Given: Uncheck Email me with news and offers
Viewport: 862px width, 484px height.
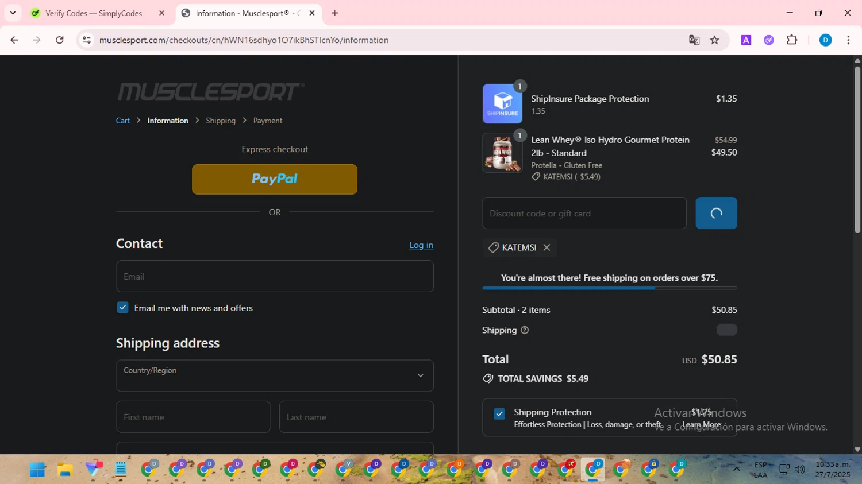Looking at the screenshot, I should (x=122, y=308).
